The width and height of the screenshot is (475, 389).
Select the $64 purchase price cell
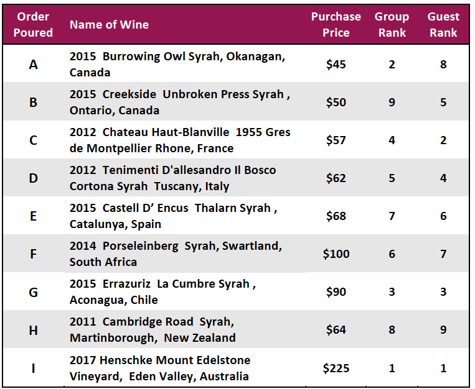(x=336, y=330)
